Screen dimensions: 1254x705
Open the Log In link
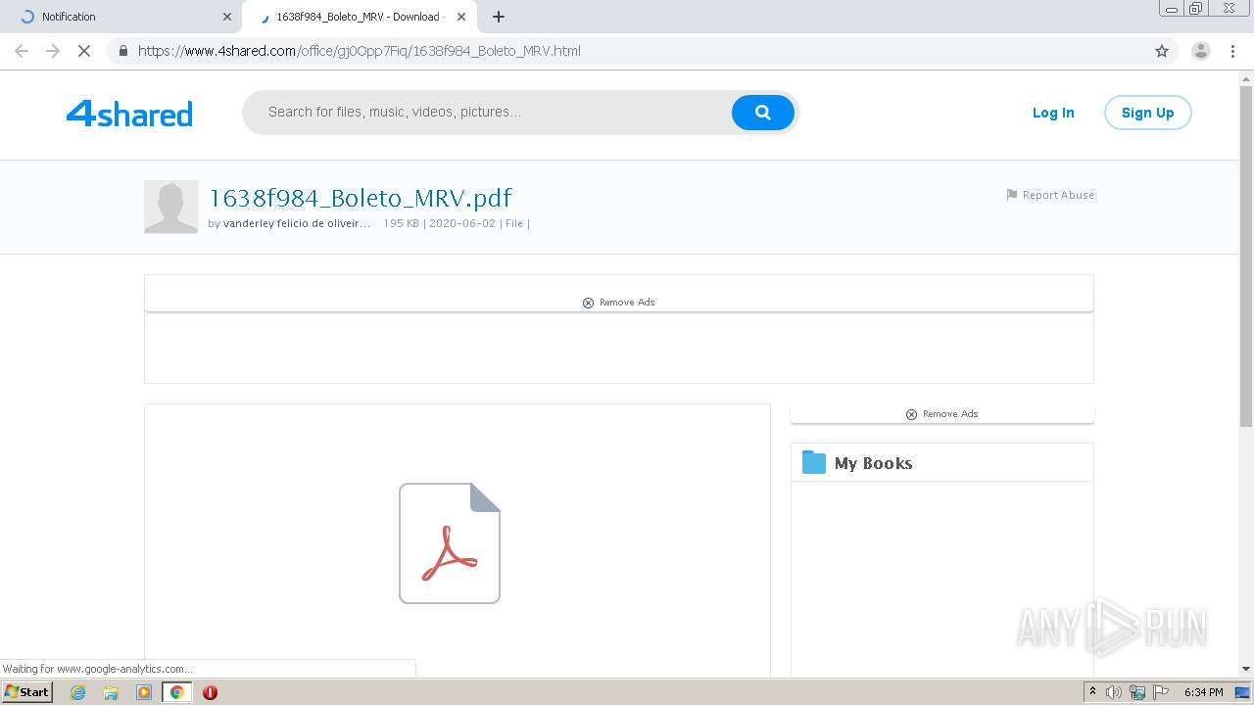(1053, 113)
